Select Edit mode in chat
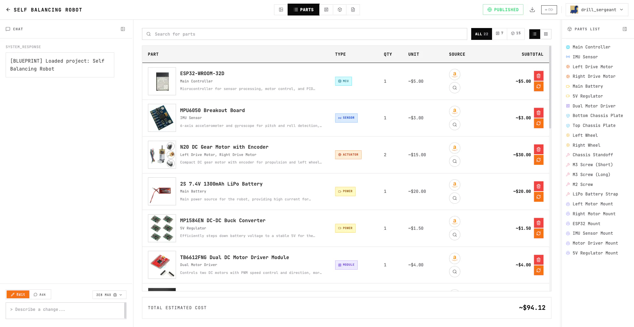 click(18, 294)
